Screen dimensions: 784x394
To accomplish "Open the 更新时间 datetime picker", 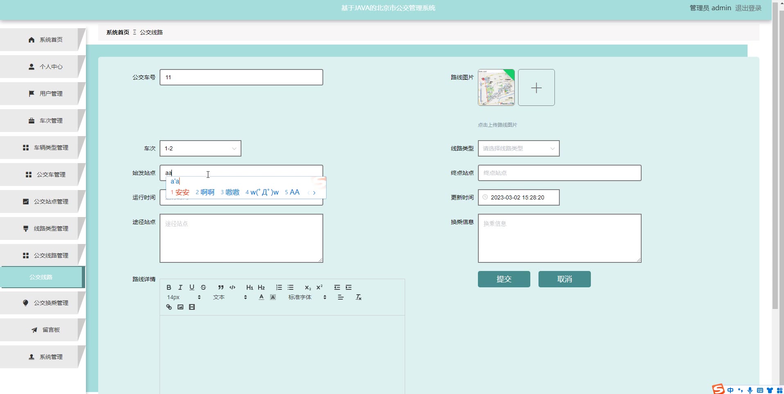I will tap(518, 197).
